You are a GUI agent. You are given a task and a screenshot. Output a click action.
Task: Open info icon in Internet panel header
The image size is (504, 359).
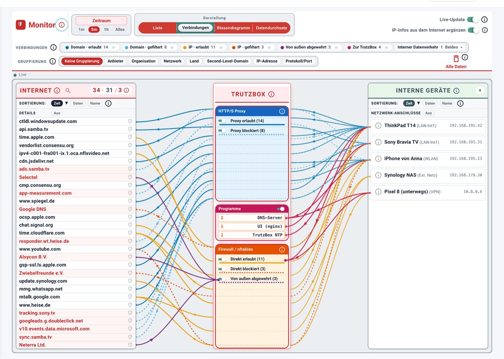point(57,90)
